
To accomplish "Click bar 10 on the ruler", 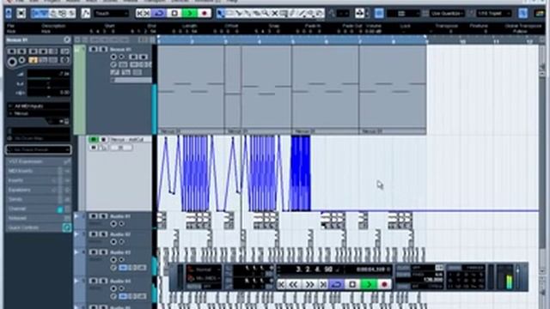I will (x=462, y=41).
